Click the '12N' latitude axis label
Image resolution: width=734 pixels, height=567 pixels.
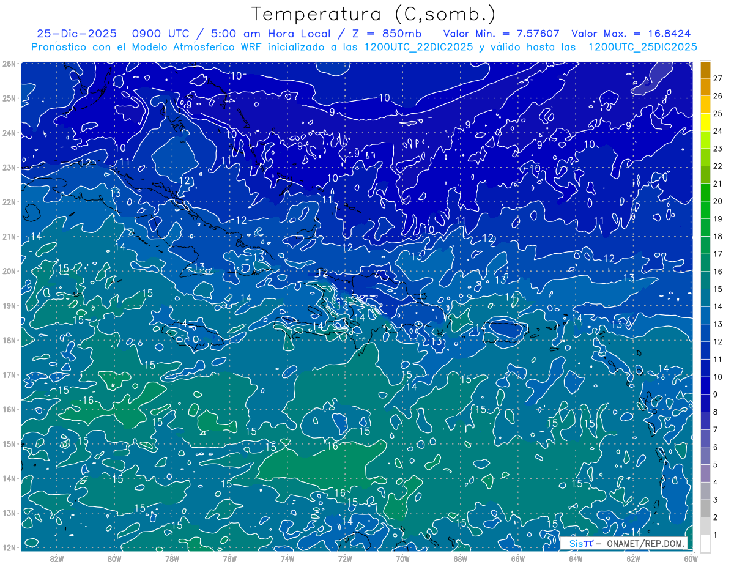pyautogui.click(x=9, y=547)
